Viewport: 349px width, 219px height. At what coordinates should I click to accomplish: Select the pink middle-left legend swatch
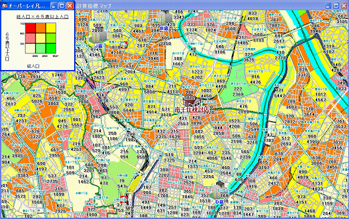tap(30, 38)
